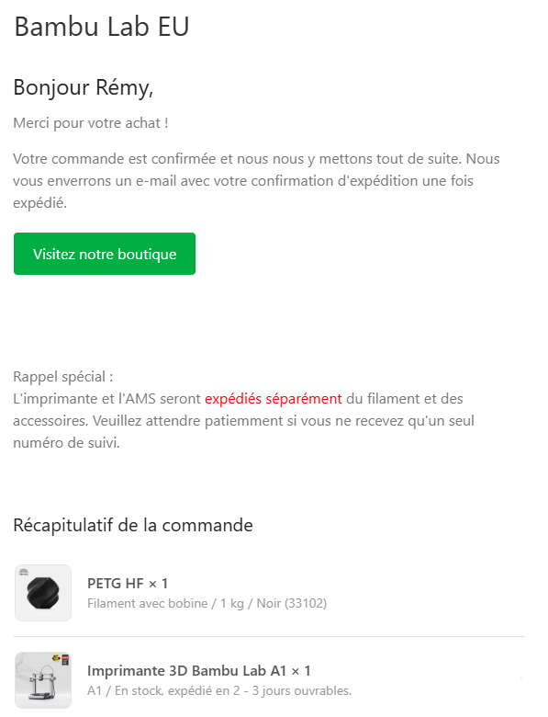This screenshot has width=548, height=717.
Task: Click the small Bambu logo on filament thumbnail
Action: [24, 572]
